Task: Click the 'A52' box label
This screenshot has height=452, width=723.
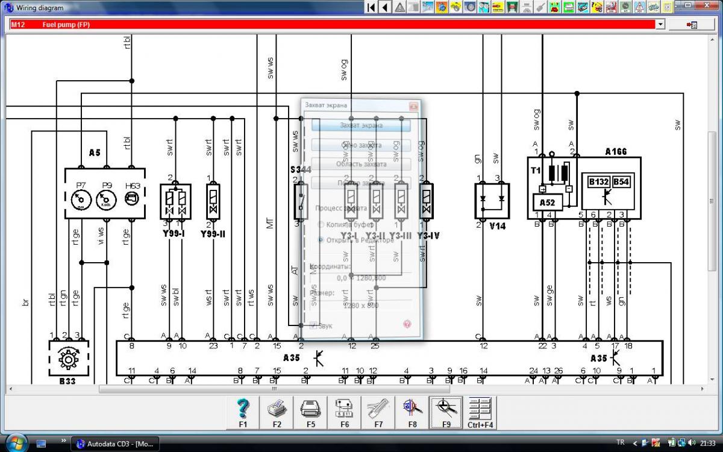Action: [x=547, y=202]
